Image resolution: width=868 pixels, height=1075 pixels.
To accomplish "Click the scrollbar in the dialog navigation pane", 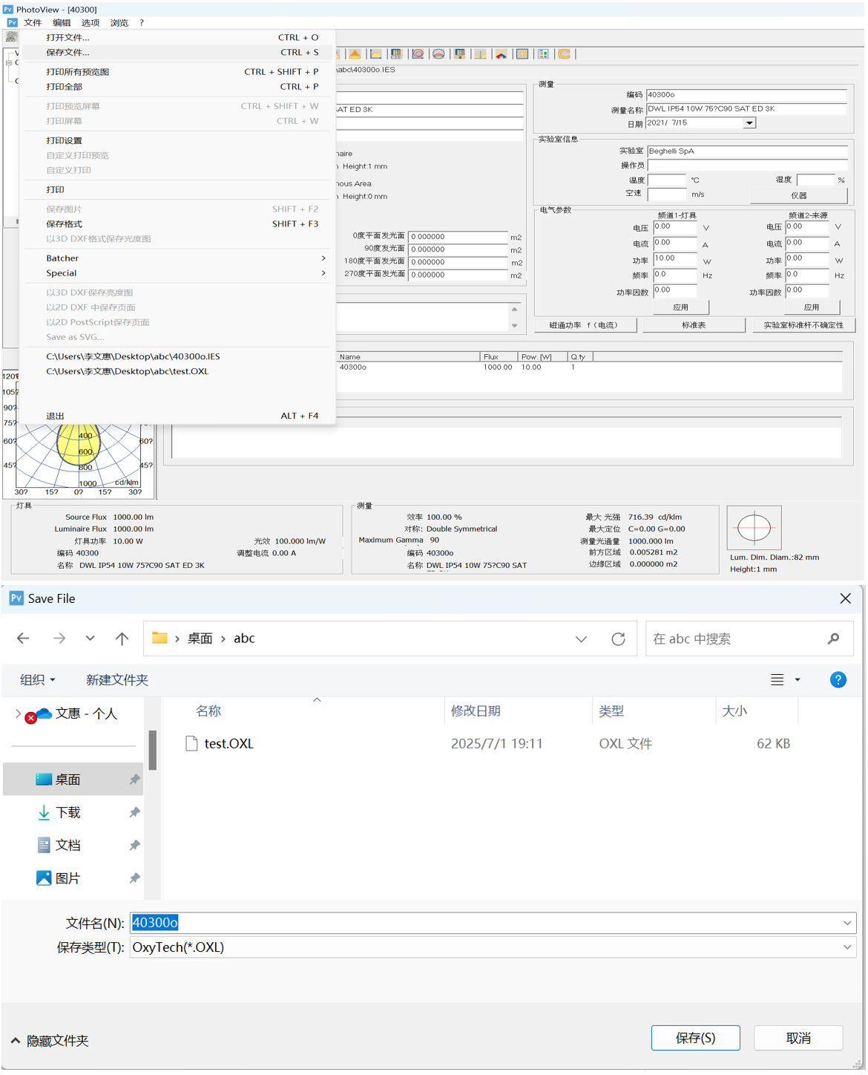I will (x=153, y=750).
